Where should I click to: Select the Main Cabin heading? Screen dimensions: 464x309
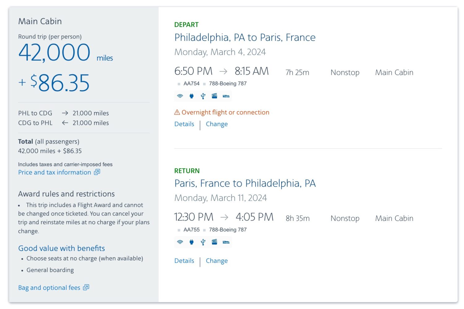coord(40,21)
